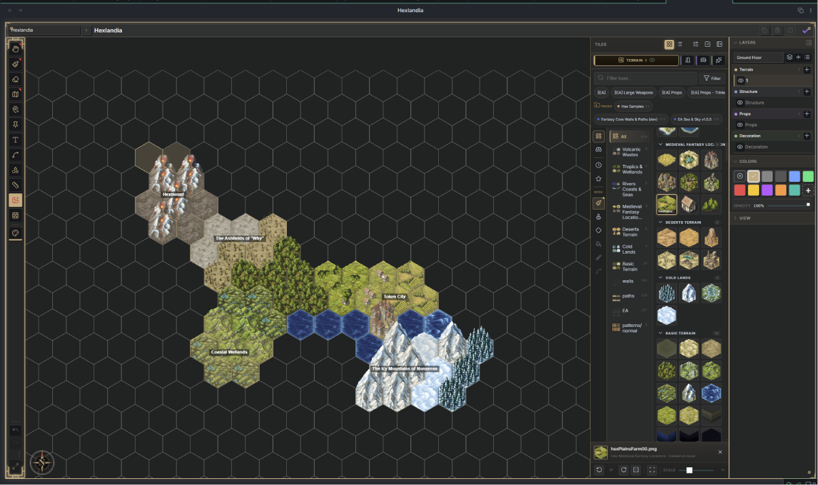Select the highlighted image edit tool
This screenshot has height=485, width=818.
tap(16, 200)
